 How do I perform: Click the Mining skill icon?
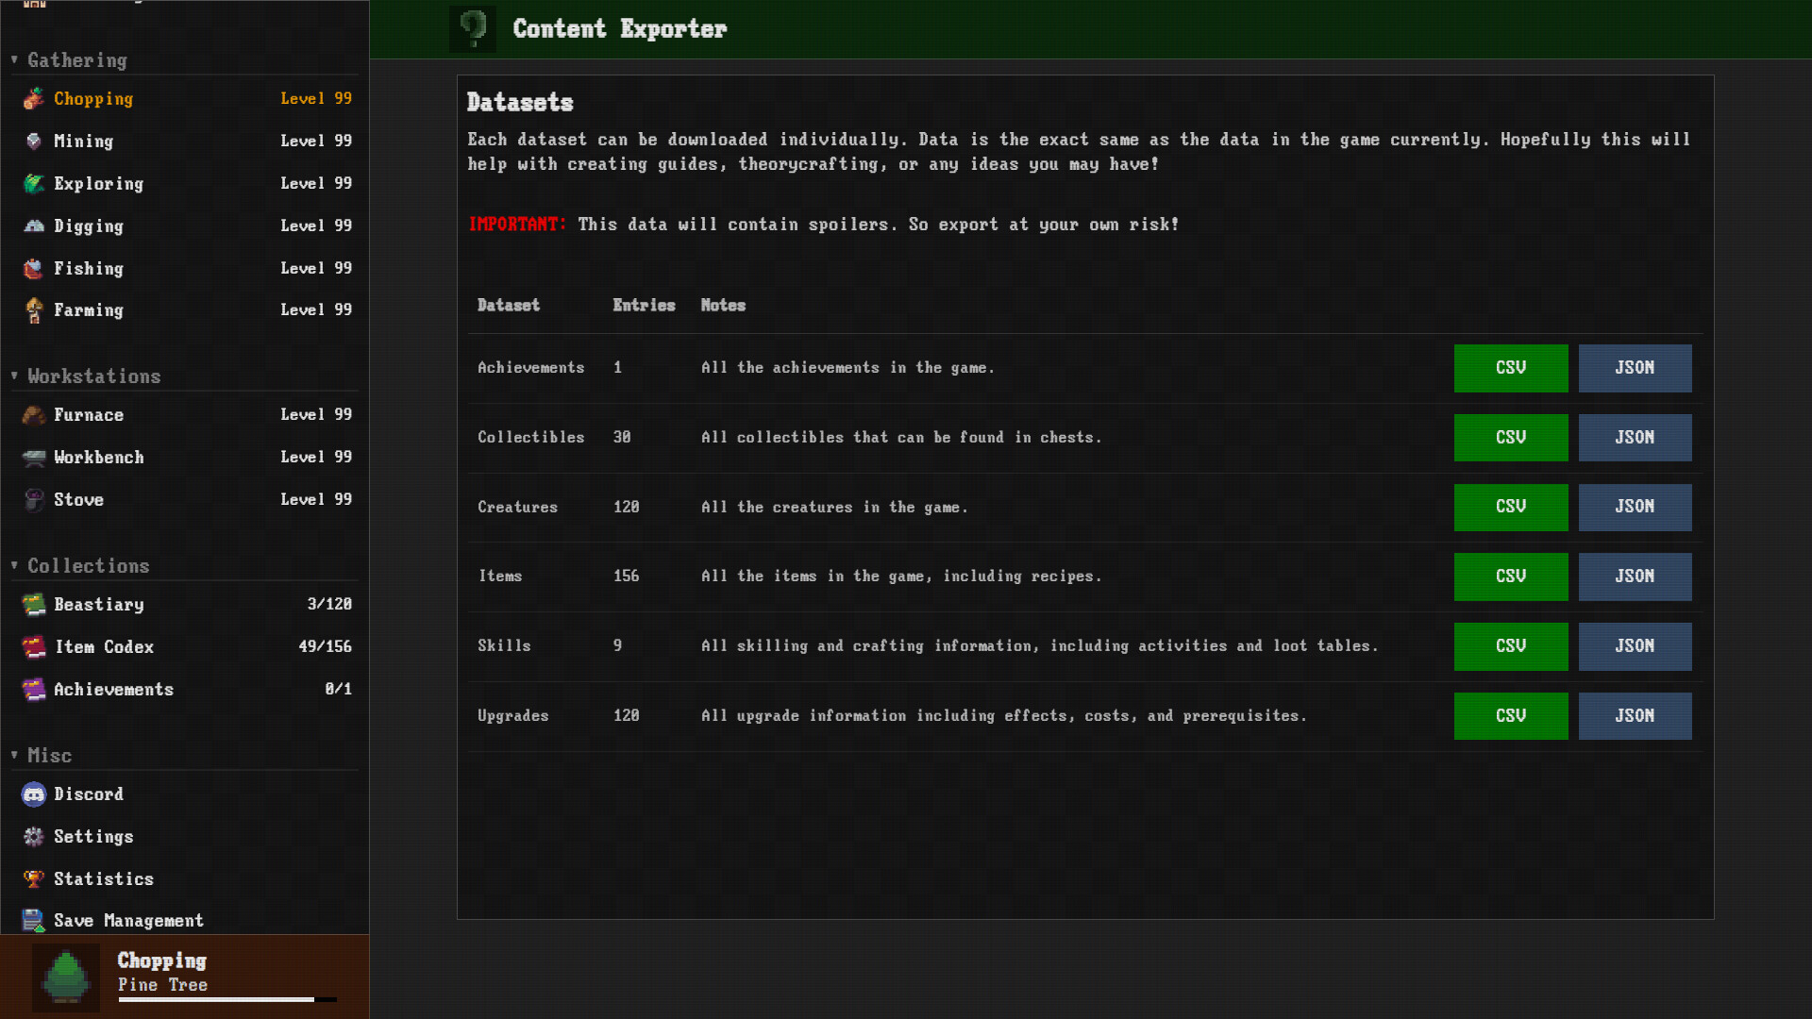pyautogui.click(x=34, y=142)
